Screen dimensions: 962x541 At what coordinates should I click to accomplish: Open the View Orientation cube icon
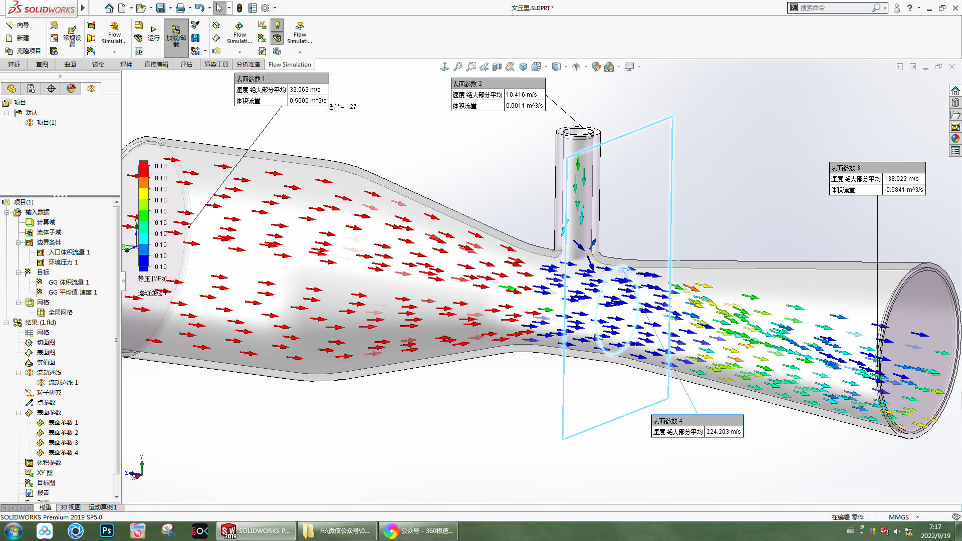(536, 67)
